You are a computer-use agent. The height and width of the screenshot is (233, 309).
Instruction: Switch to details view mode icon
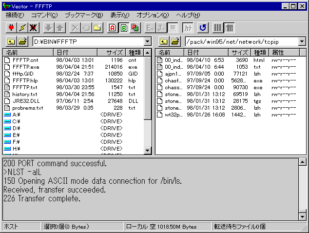229,28
